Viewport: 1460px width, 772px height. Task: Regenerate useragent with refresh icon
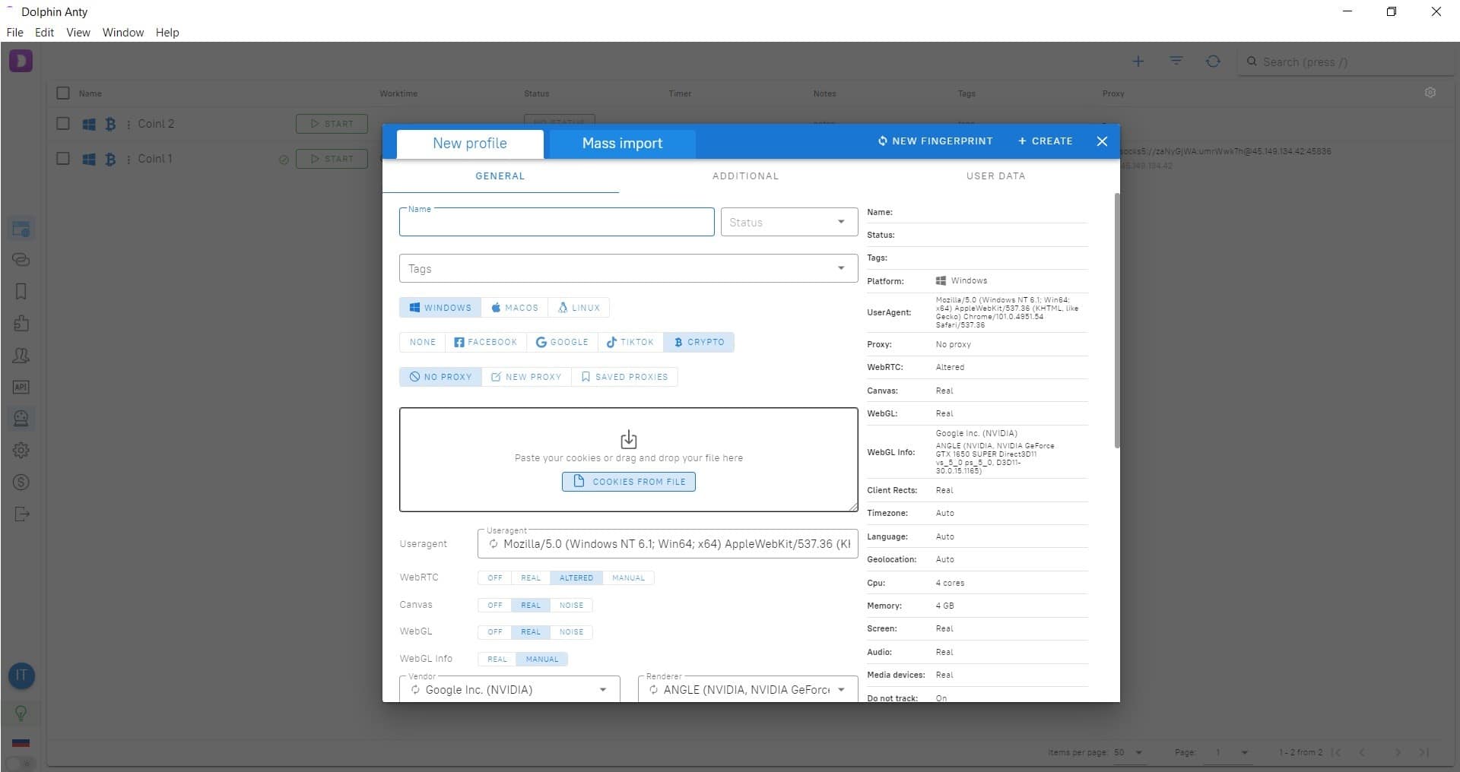click(494, 544)
